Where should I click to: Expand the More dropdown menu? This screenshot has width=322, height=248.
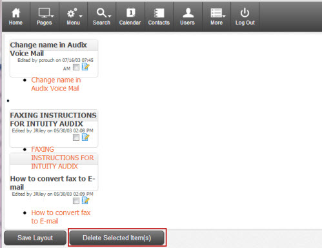coord(216,17)
